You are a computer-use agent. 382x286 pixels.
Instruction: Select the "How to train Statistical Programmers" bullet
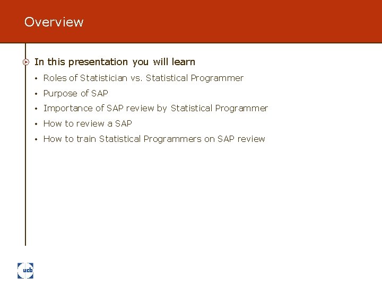(x=154, y=139)
